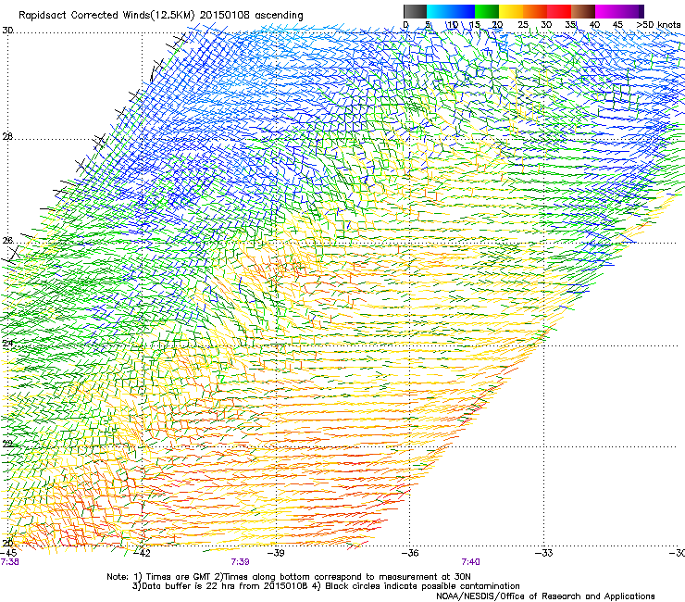Click the legend scale number 25
Image resolution: width=685 pixels, height=602 pixels.
click(523, 24)
